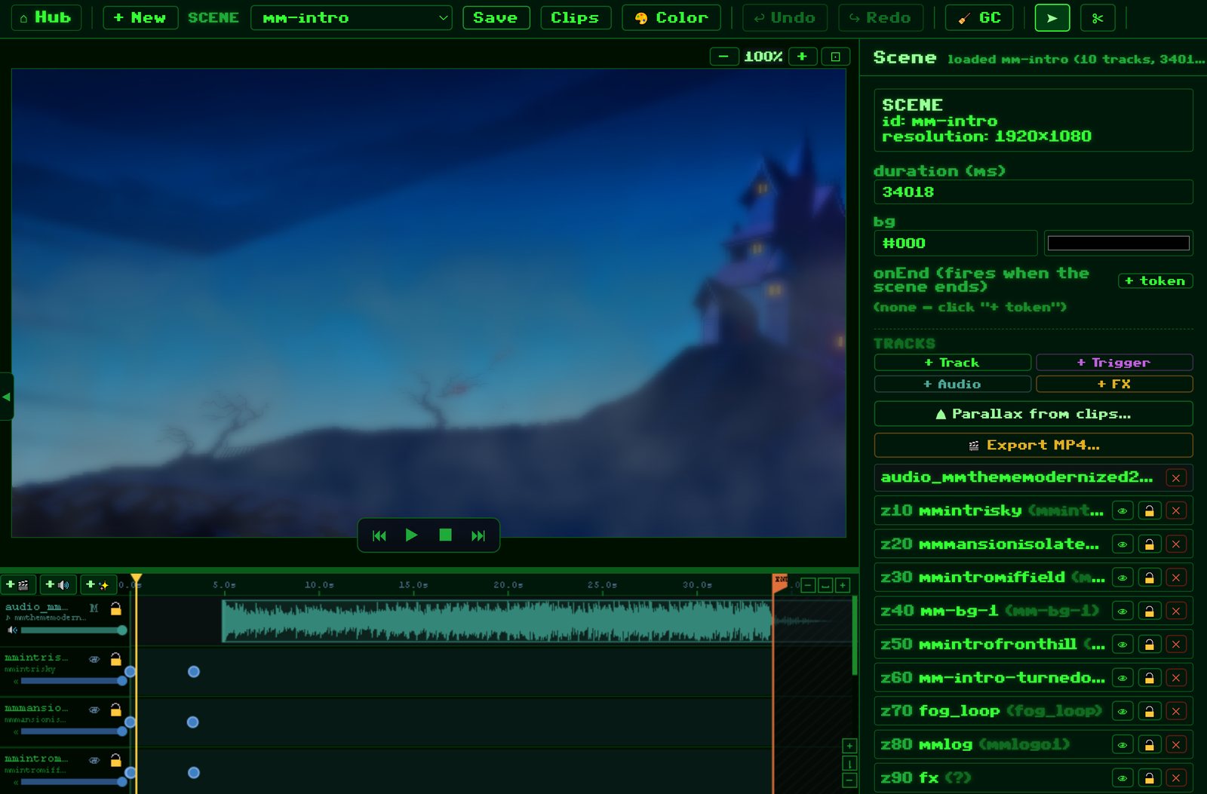
Task: Run the GC cleanup tool
Action: (979, 17)
